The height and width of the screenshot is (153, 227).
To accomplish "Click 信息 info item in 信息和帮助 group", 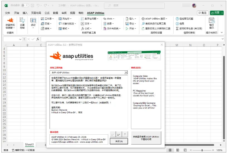I will coord(180,24).
